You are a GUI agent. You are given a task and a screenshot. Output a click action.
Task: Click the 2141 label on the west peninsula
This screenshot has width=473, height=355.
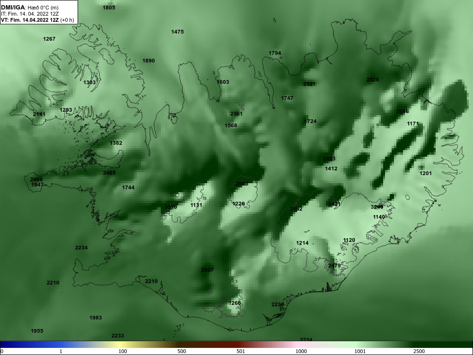[x=39, y=114]
